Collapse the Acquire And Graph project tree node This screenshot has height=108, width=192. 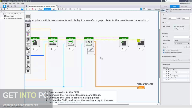[x=1, y=14]
